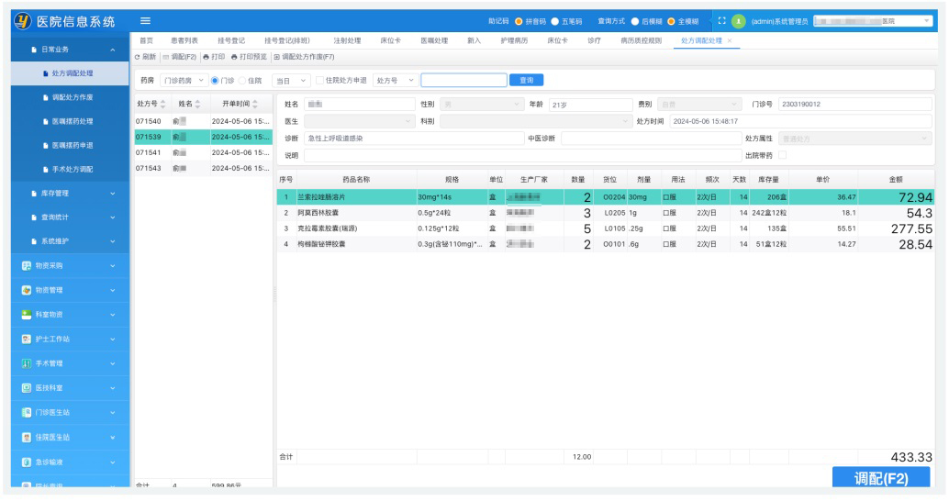The width and height of the screenshot is (949, 501).
Task: Open the 药房 门诊药房 dropdown
Action: [x=184, y=81]
